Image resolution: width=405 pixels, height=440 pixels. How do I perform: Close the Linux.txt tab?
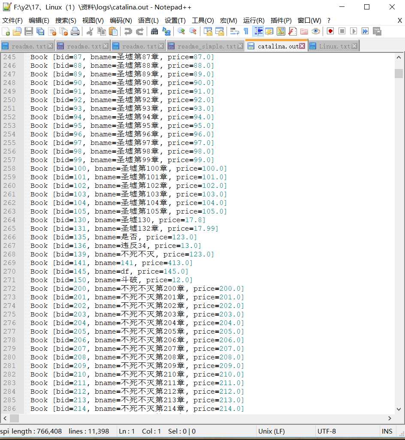pos(354,46)
